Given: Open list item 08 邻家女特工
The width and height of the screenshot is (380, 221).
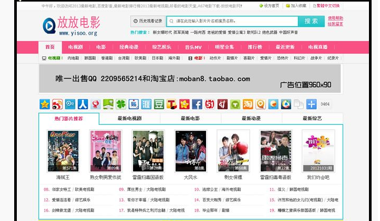Looking at the screenshot, I should click(x=61, y=190).
